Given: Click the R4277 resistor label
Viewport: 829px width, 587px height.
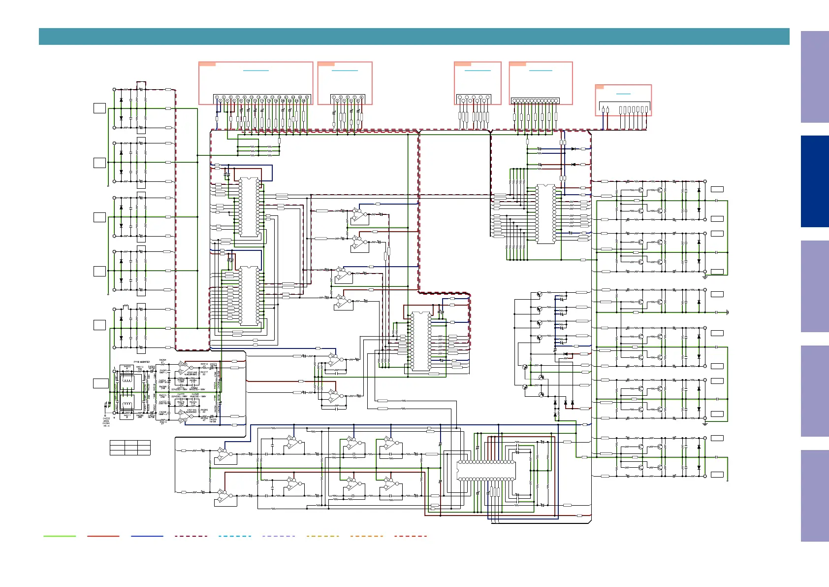Looking at the screenshot, I should point(204,372).
